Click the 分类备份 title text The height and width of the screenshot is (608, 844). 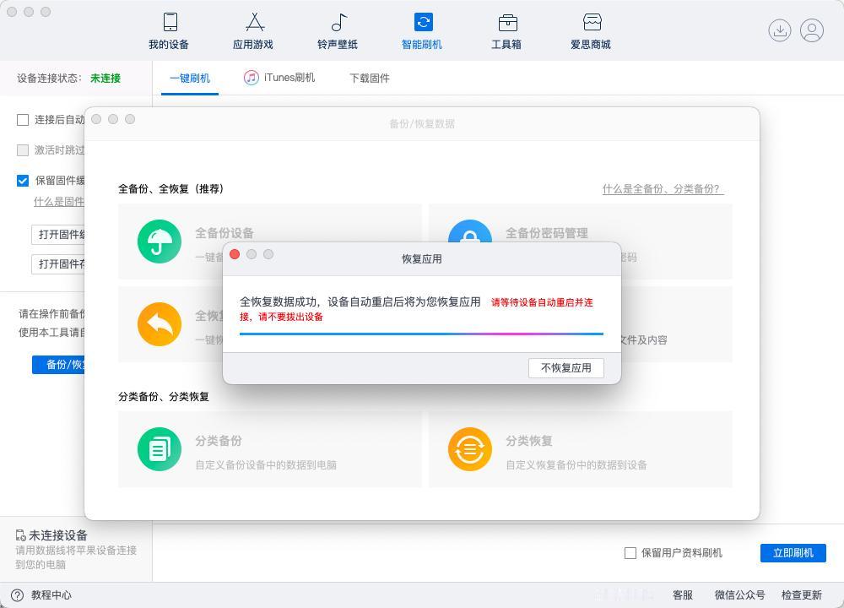(219, 441)
